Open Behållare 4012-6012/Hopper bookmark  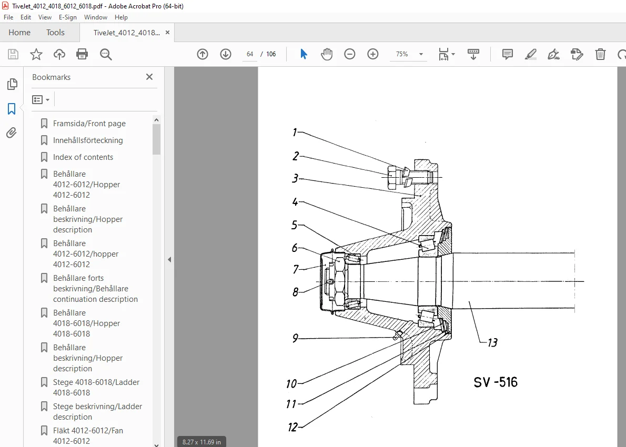[87, 185]
